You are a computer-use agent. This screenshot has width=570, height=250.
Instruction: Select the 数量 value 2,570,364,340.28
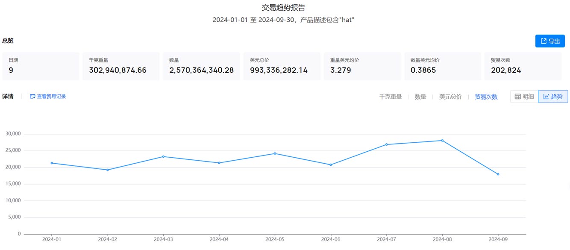click(201, 71)
